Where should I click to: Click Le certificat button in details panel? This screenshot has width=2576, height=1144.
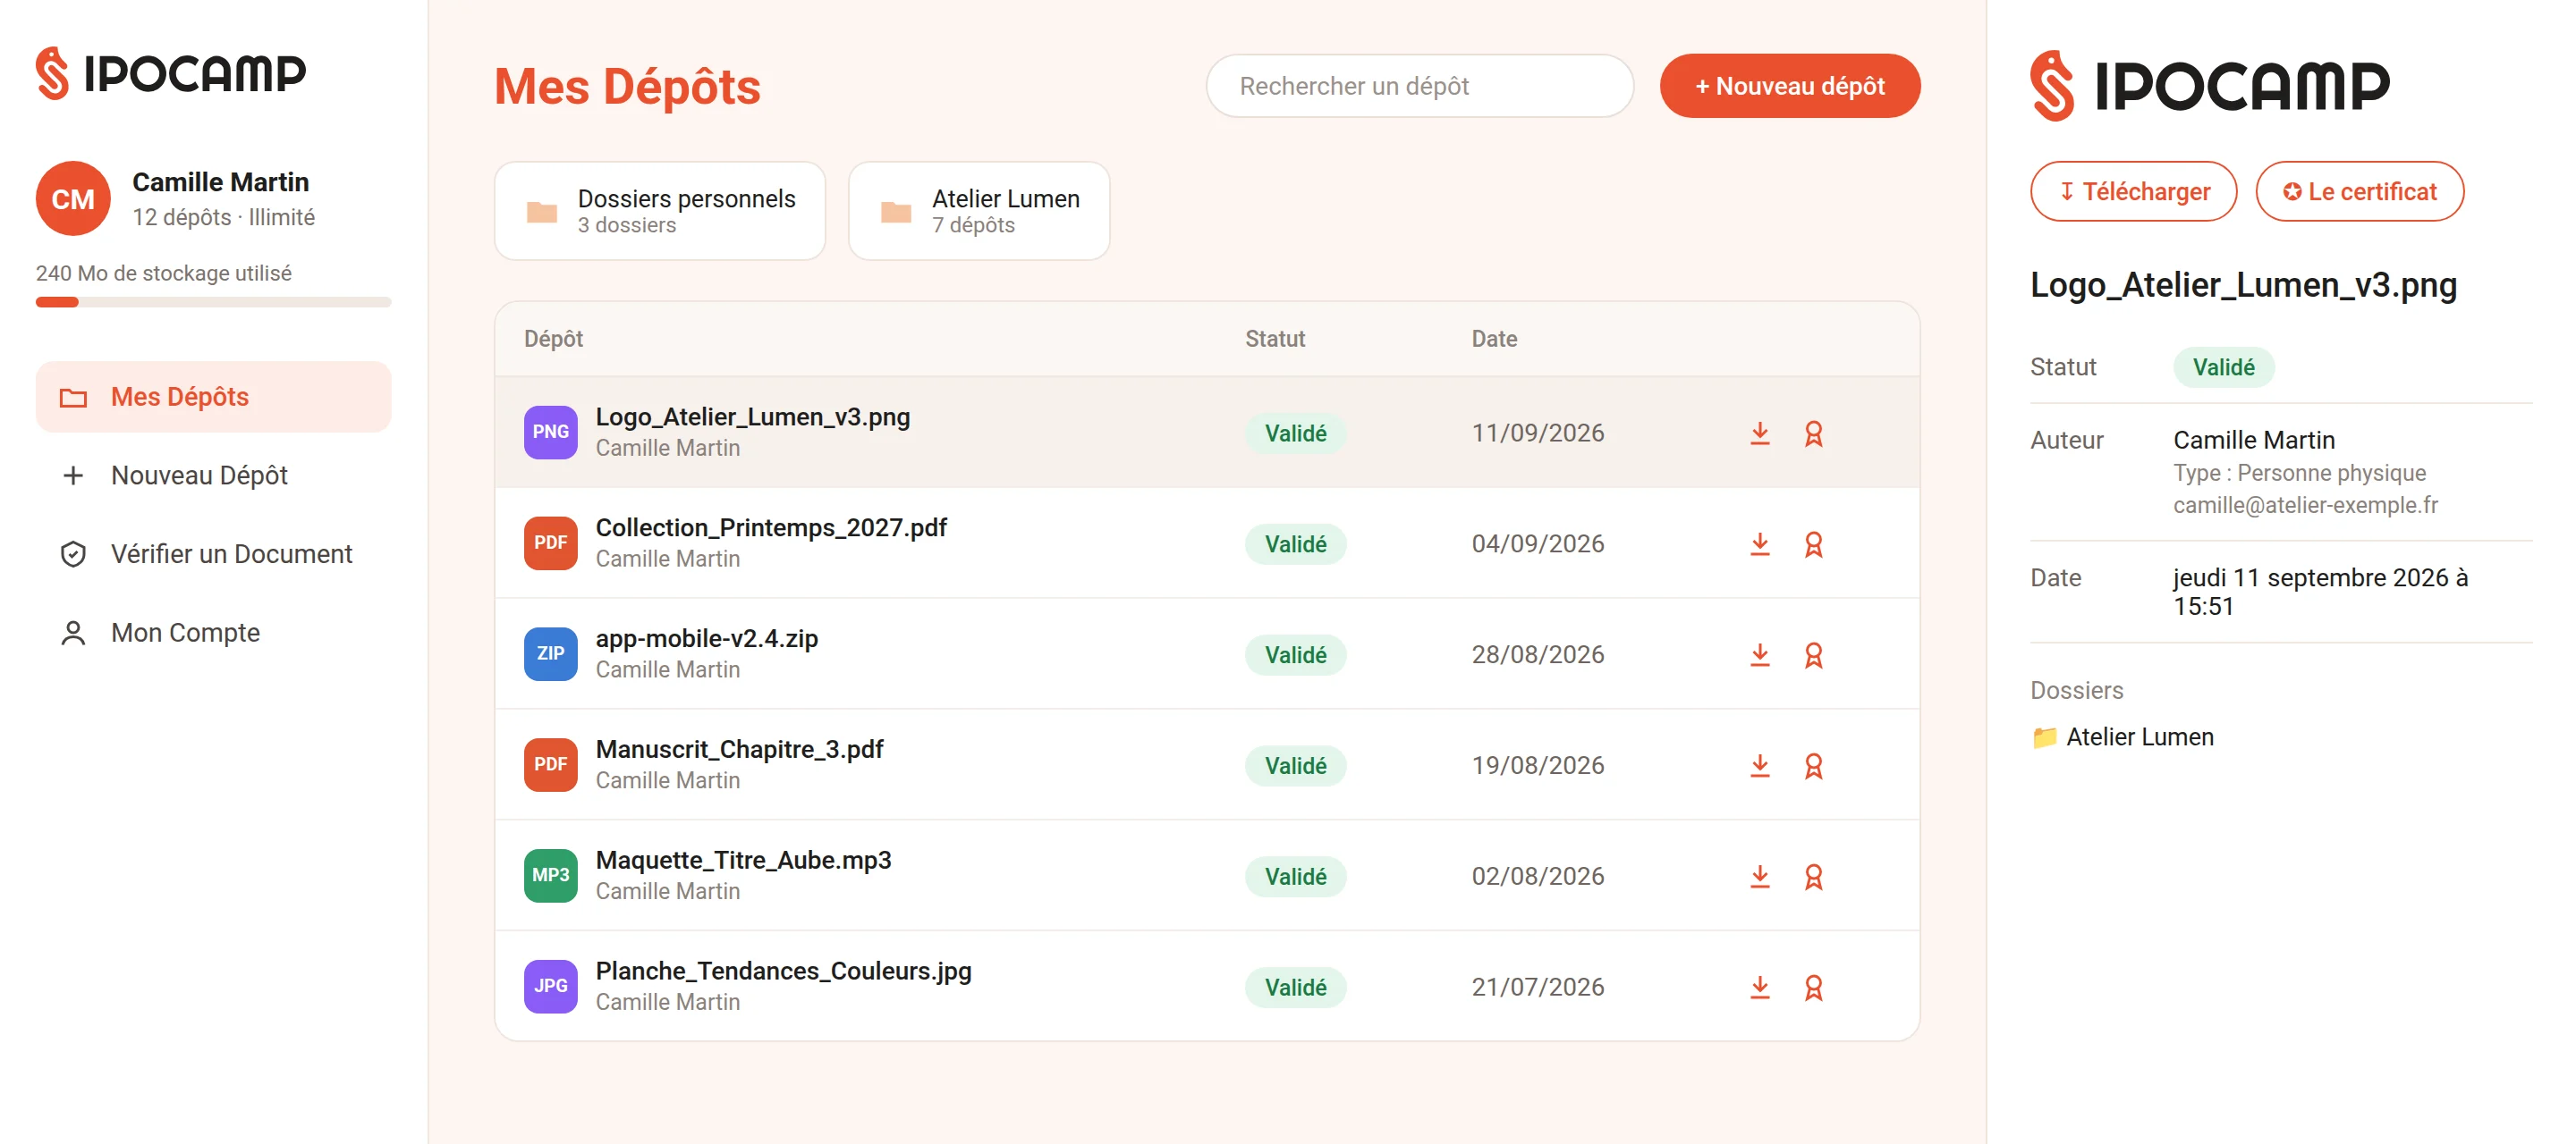[x=2359, y=191]
